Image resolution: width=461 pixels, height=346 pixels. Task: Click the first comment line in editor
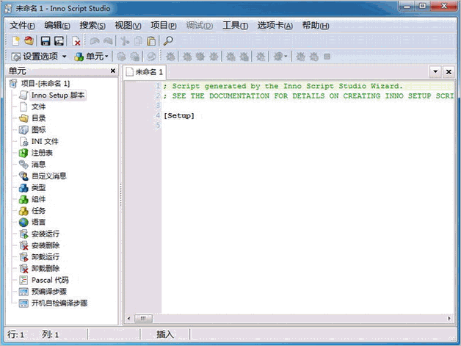click(283, 86)
